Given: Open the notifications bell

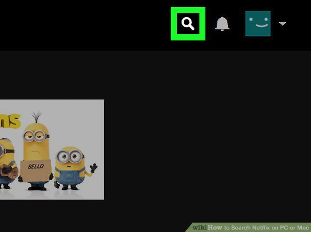Looking at the screenshot, I should (x=222, y=24).
